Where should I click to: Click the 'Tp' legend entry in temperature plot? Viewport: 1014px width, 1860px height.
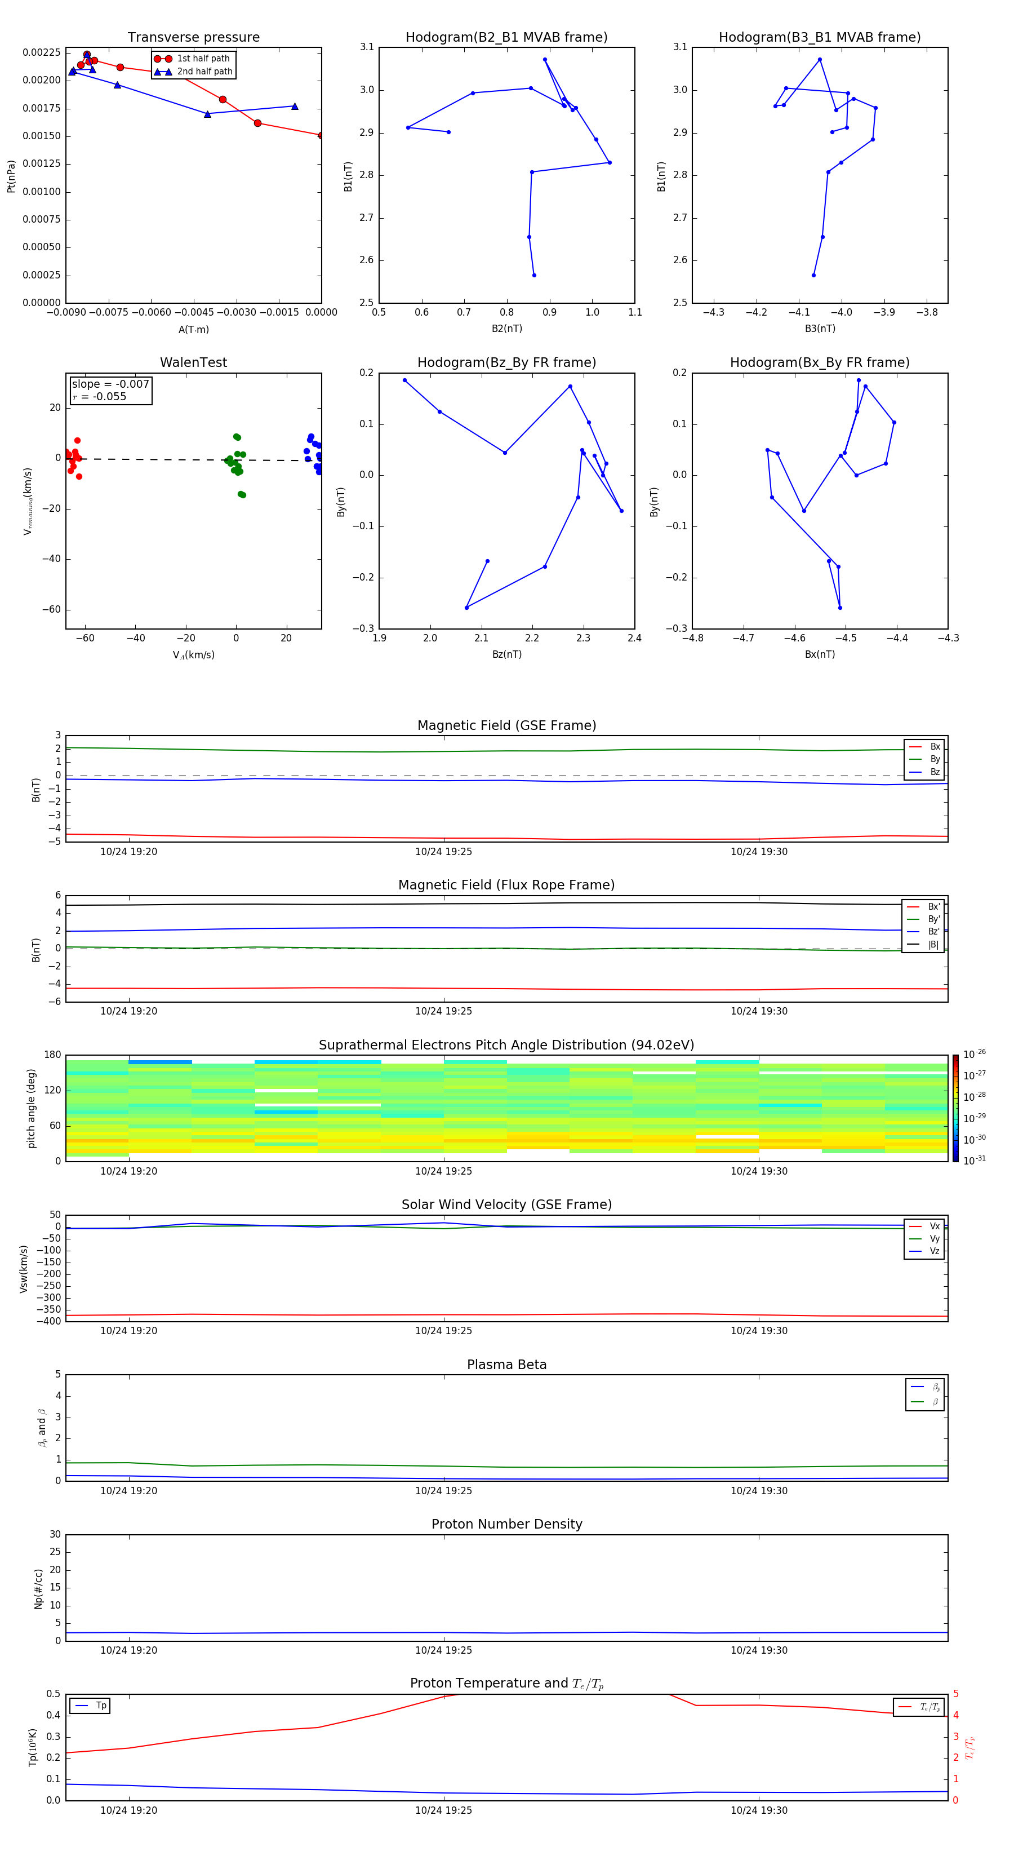[x=90, y=1706]
